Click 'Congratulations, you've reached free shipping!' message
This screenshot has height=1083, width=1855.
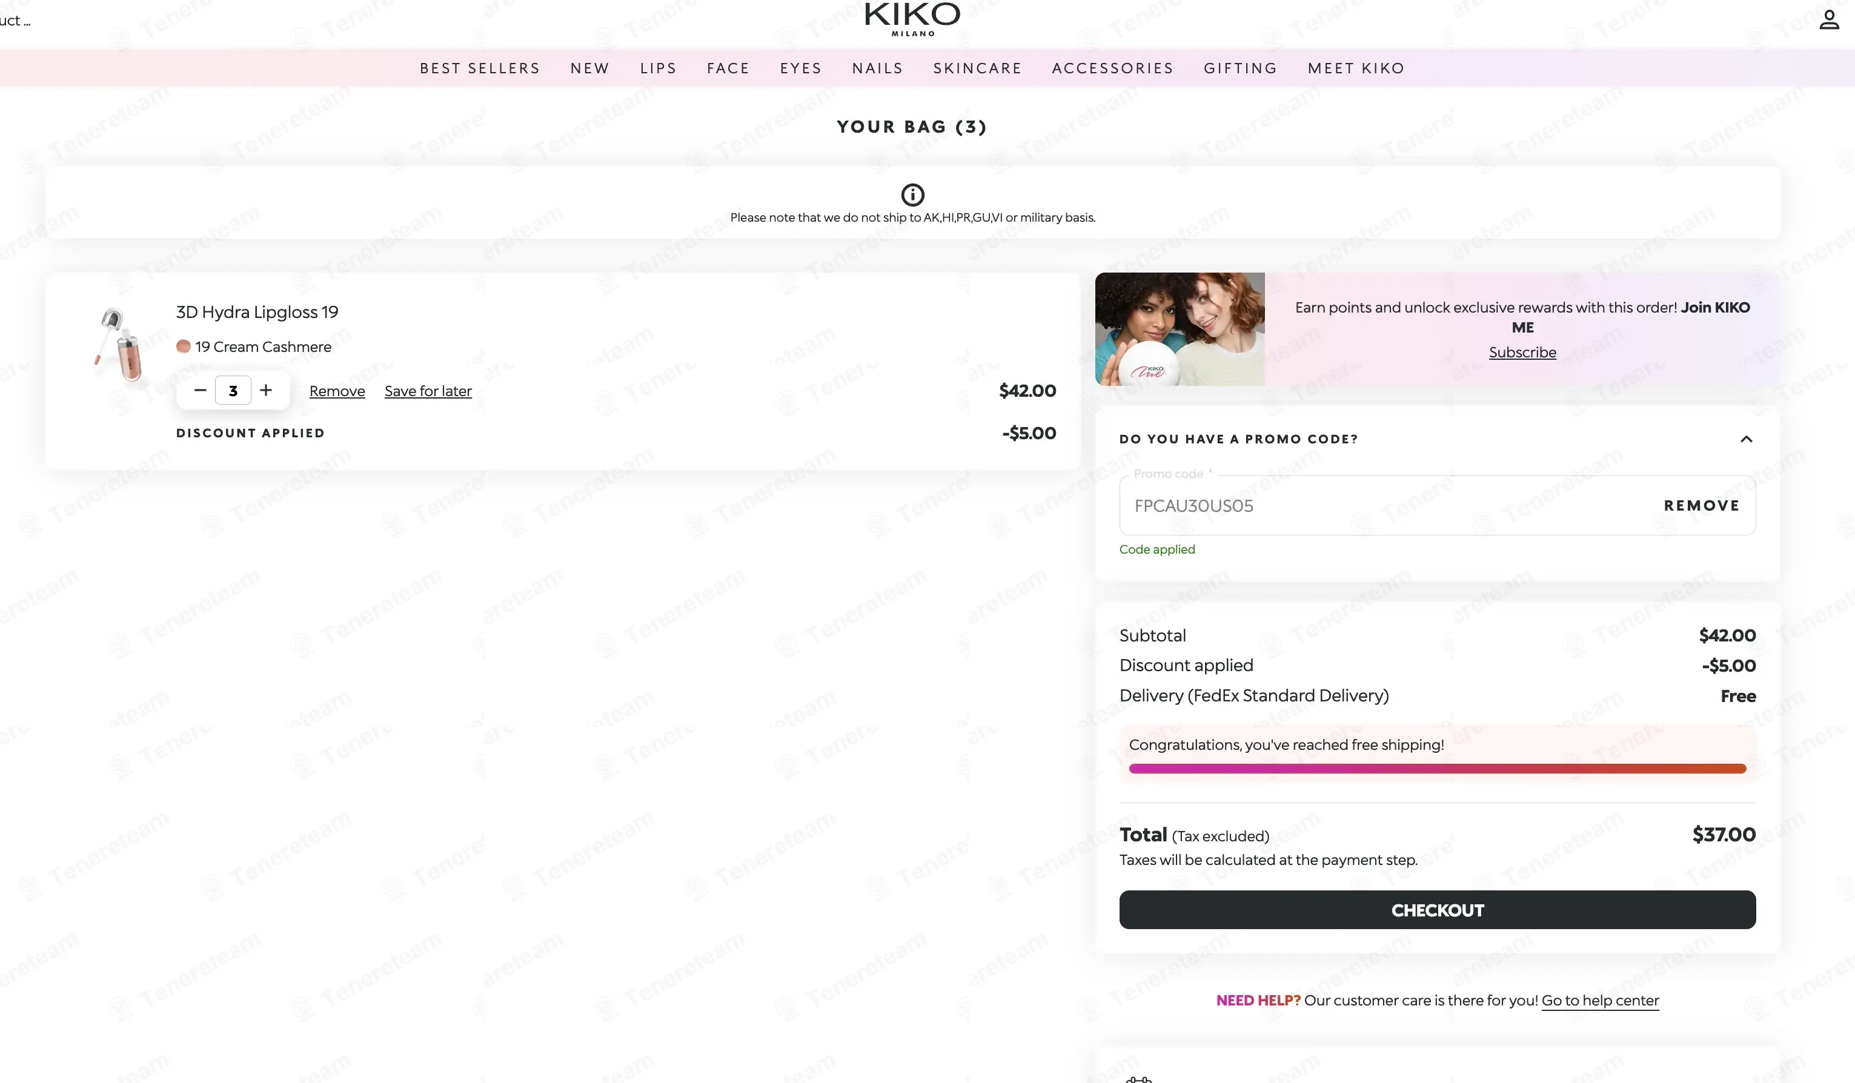[1286, 744]
